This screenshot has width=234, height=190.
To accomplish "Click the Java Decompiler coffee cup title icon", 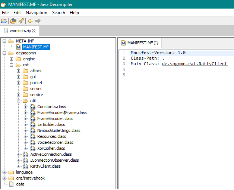I will pos(3,4).
